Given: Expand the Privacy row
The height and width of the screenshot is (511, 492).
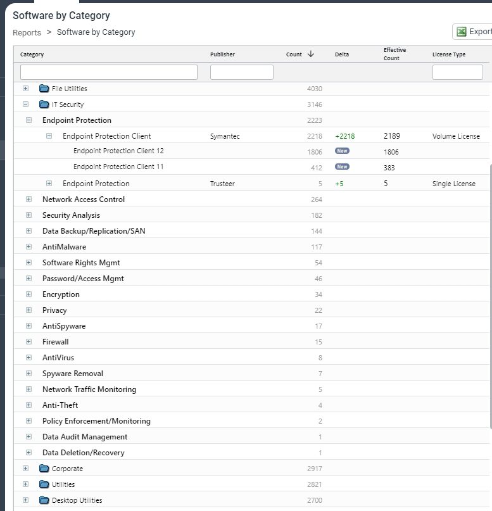Looking at the screenshot, I should [28, 310].
